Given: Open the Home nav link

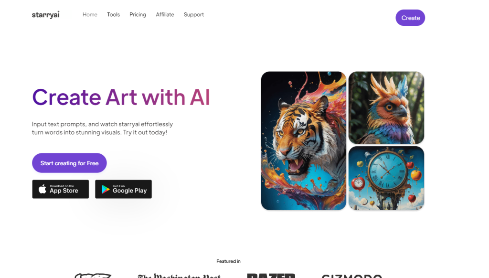Looking at the screenshot, I should (x=90, y=15).
